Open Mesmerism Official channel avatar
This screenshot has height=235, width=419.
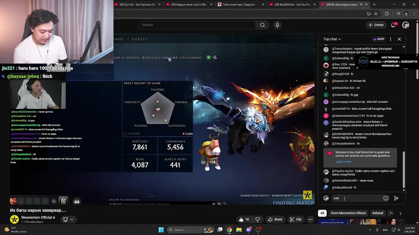[x=14, y=219]
